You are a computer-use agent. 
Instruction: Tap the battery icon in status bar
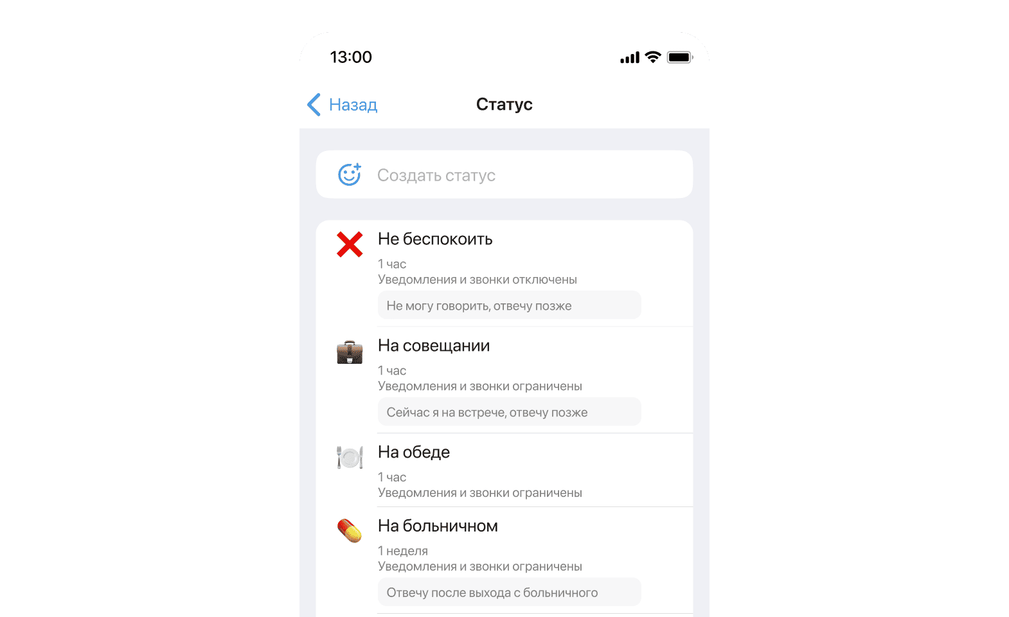point(680,57)
